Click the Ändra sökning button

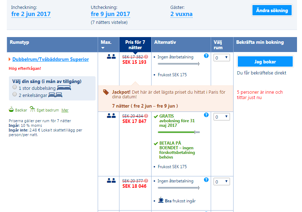click(272, 10)
